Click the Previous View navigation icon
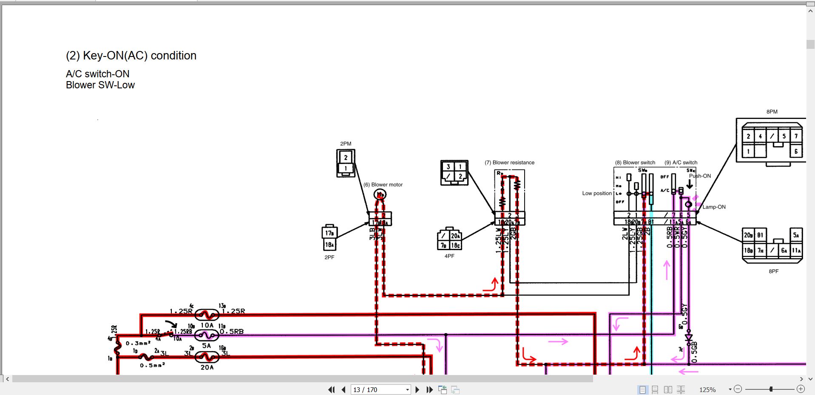 pyautogui.click(x=443, y=389)
